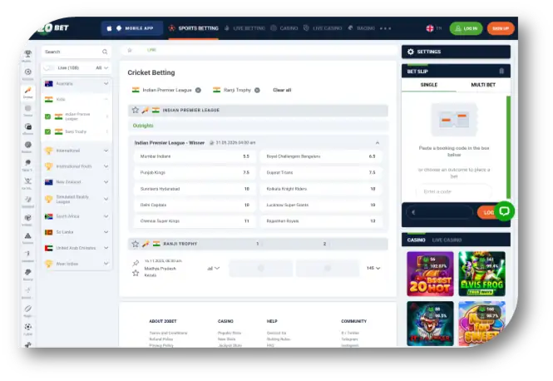This screenshot has width=553, height=381.
Task: Favorite the Ranji Trophy star icon
Action: 136,244
